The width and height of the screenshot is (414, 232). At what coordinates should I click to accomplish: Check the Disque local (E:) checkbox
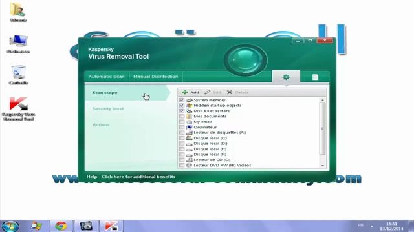(182, 149)
